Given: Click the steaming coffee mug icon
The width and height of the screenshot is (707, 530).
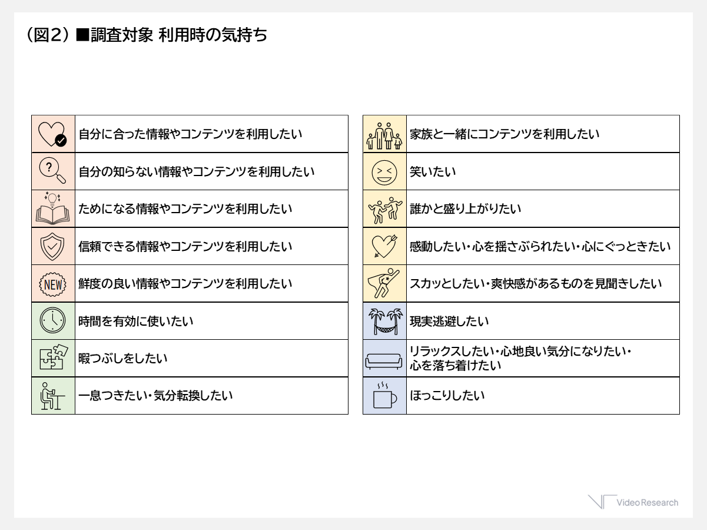Looking at the screenshot, I should click(x=384, y=396).
